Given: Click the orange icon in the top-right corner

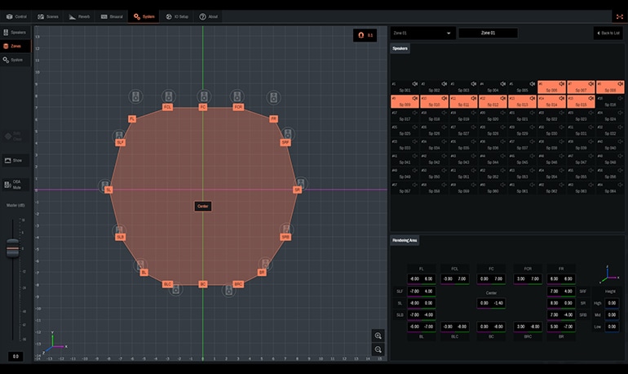Looking at the screenshot, I should pos(619,16).
